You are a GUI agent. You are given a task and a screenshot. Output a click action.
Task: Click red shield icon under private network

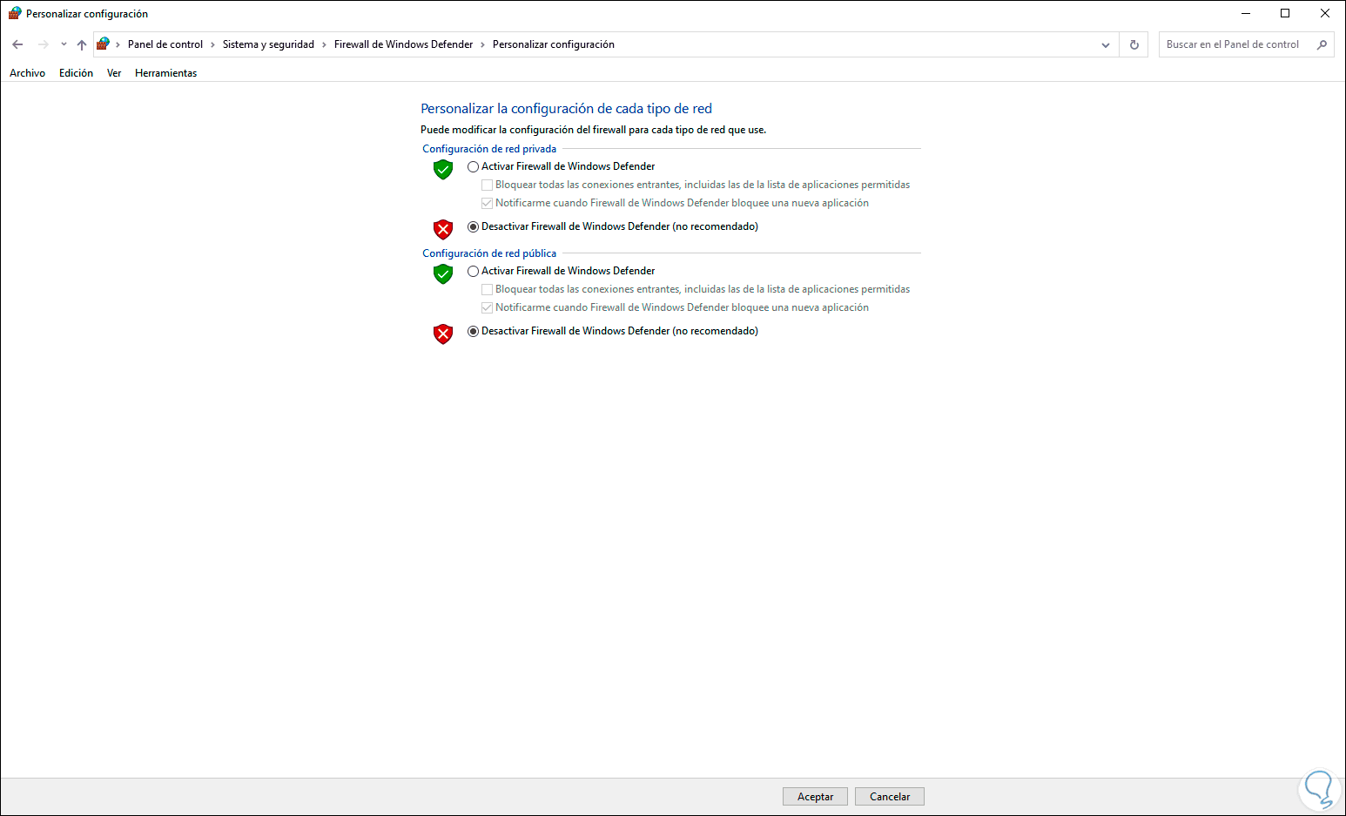point(443,229)
